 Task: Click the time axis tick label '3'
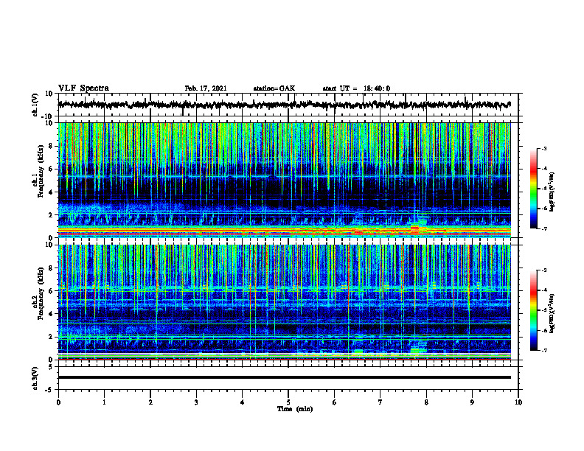click(x=196, y=402)
